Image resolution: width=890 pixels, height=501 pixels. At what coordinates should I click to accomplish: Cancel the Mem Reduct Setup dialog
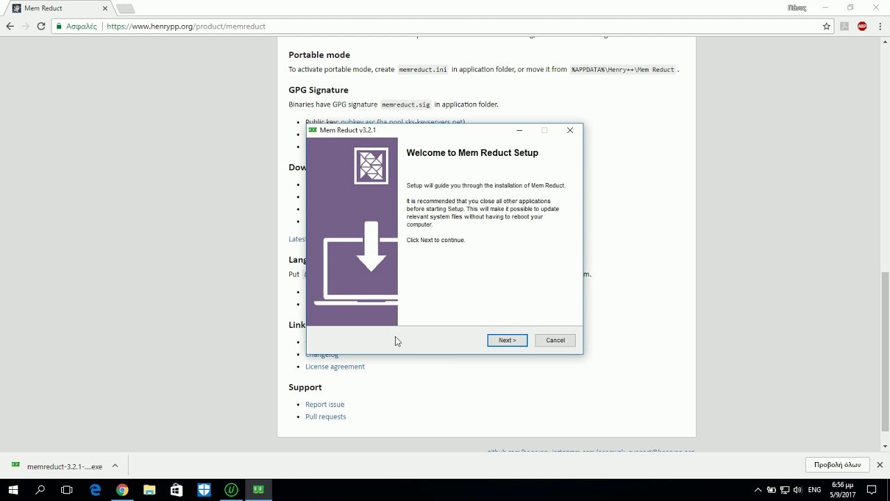click(556, 340)
